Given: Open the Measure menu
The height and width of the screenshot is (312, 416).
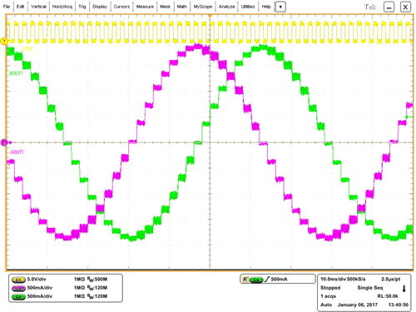Looking at the screenshot, I should click(145, 7).
